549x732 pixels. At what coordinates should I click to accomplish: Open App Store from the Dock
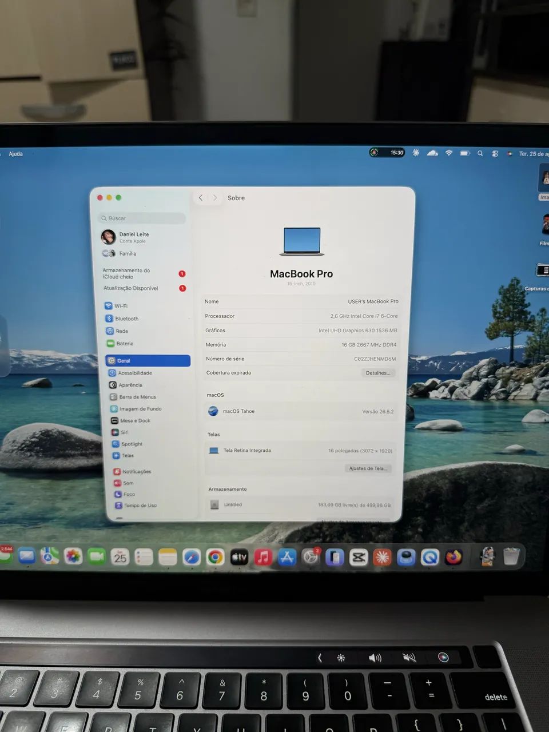pyautogui.click(x=287, y=557)
